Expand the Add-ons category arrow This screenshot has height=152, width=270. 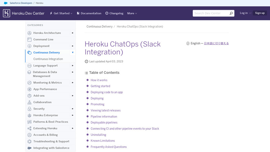click(73, 96)
